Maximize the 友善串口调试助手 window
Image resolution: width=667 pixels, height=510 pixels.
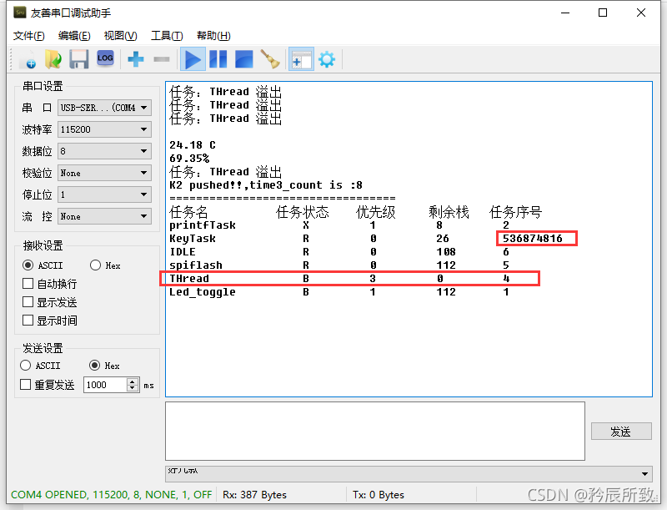pyautogui.click(x=603, y=13)
